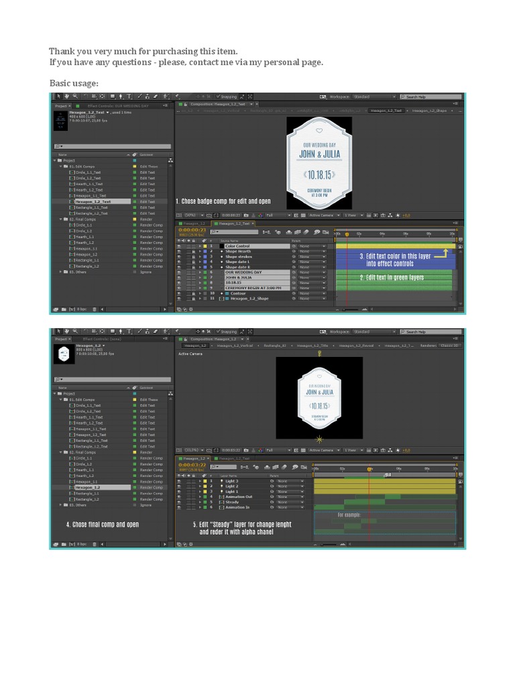
Task: Select the Type tool in first screenshot toolbar
Action: click(129, 97)
